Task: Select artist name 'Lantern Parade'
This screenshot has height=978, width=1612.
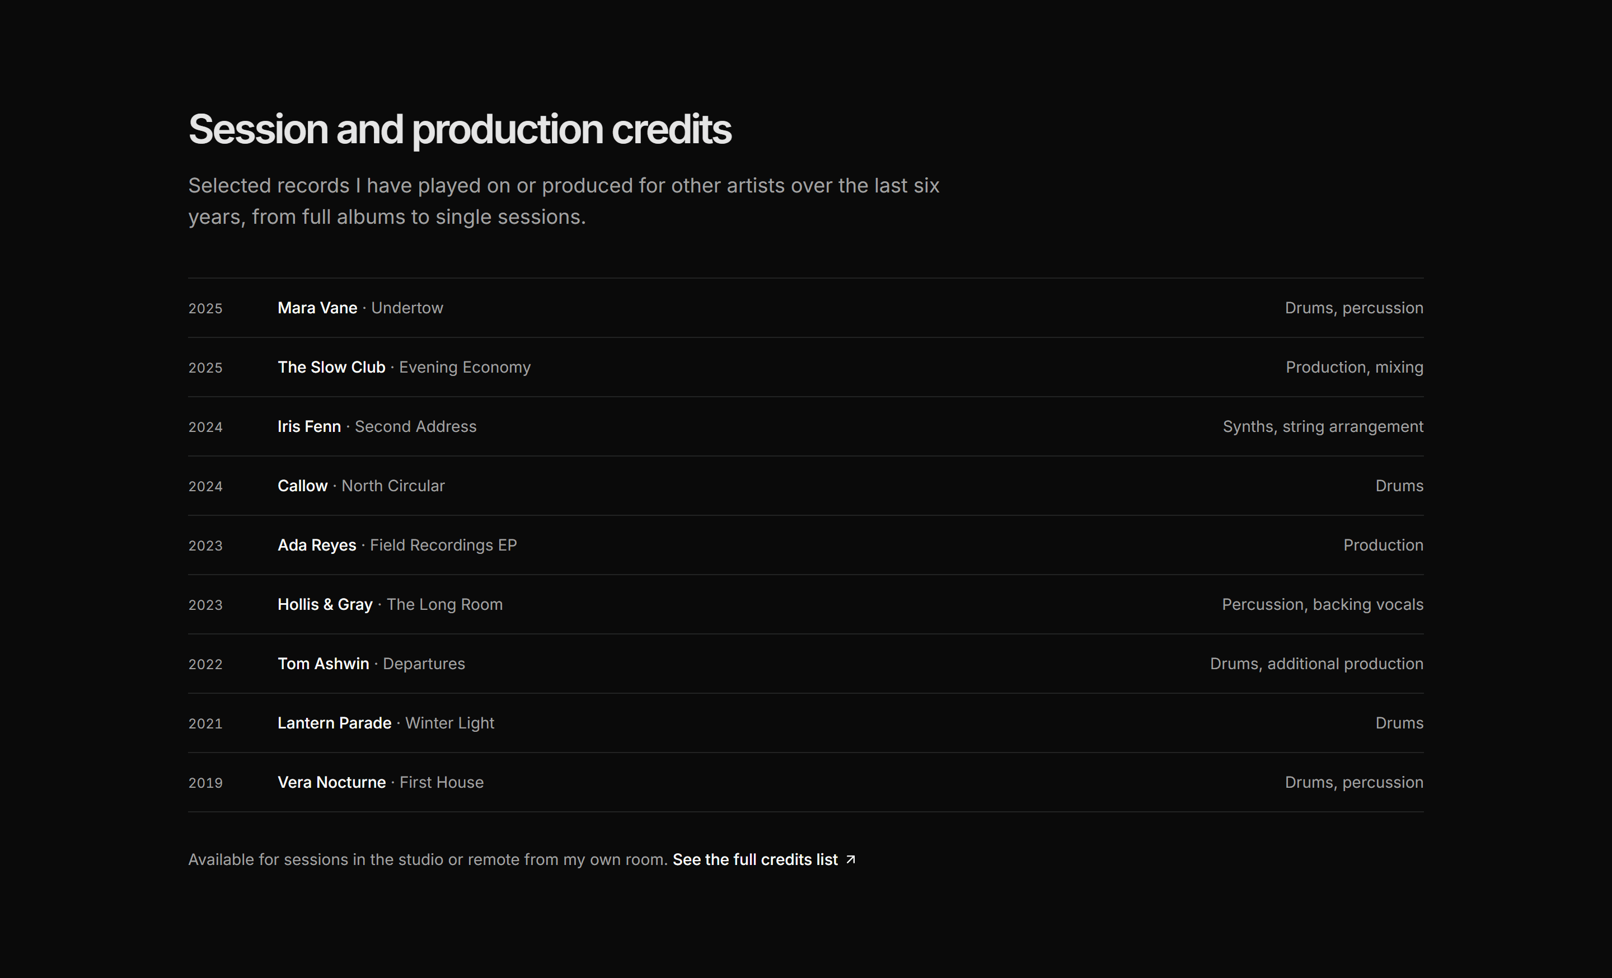Action: (x=334, y=723)
